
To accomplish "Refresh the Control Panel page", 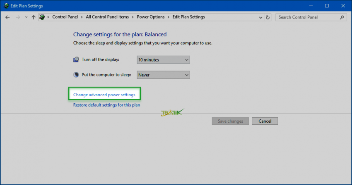I will point(268,17).
